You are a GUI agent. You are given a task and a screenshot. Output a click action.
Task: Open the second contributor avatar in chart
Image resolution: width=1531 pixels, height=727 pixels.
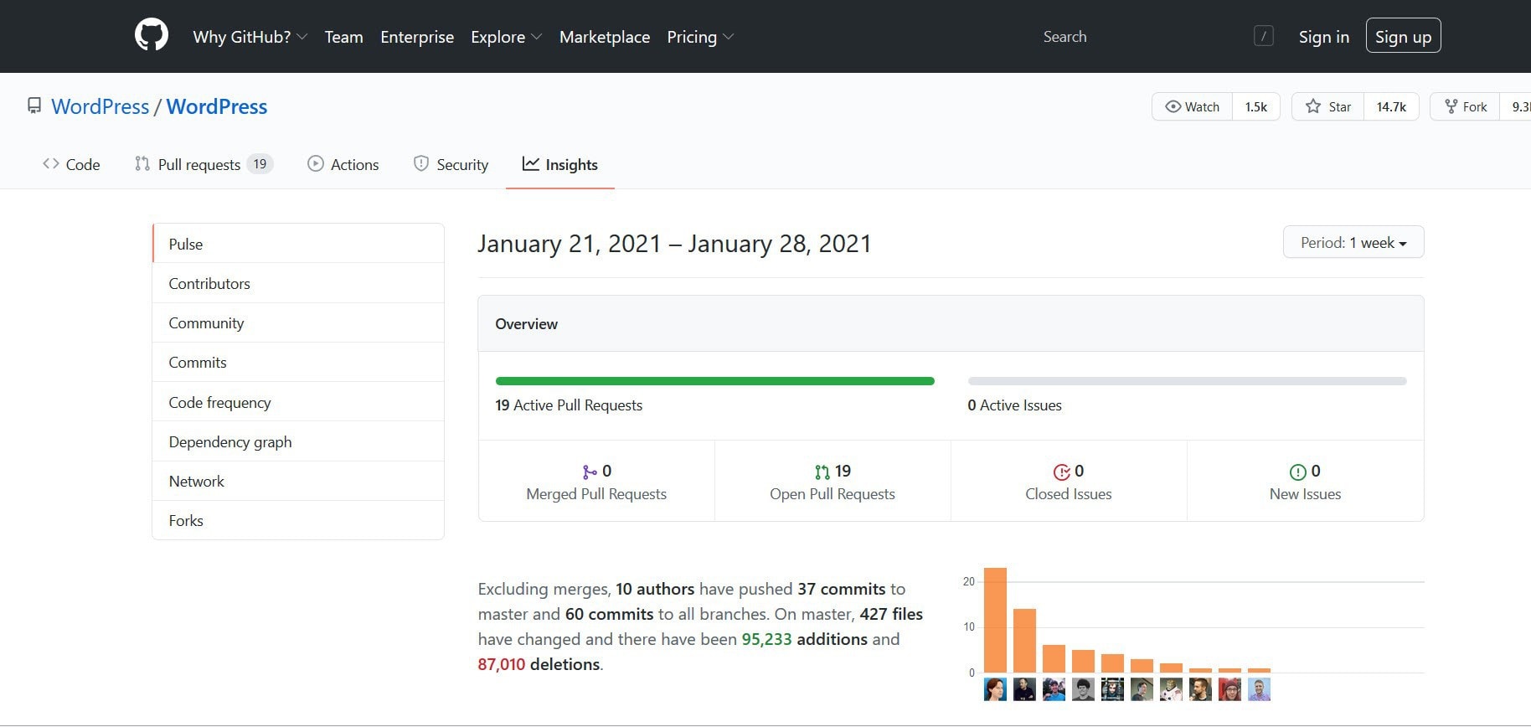[1024, 689]
